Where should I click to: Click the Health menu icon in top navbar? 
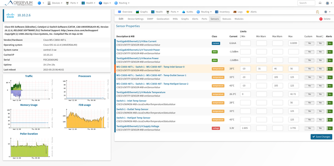click(83, 3)
